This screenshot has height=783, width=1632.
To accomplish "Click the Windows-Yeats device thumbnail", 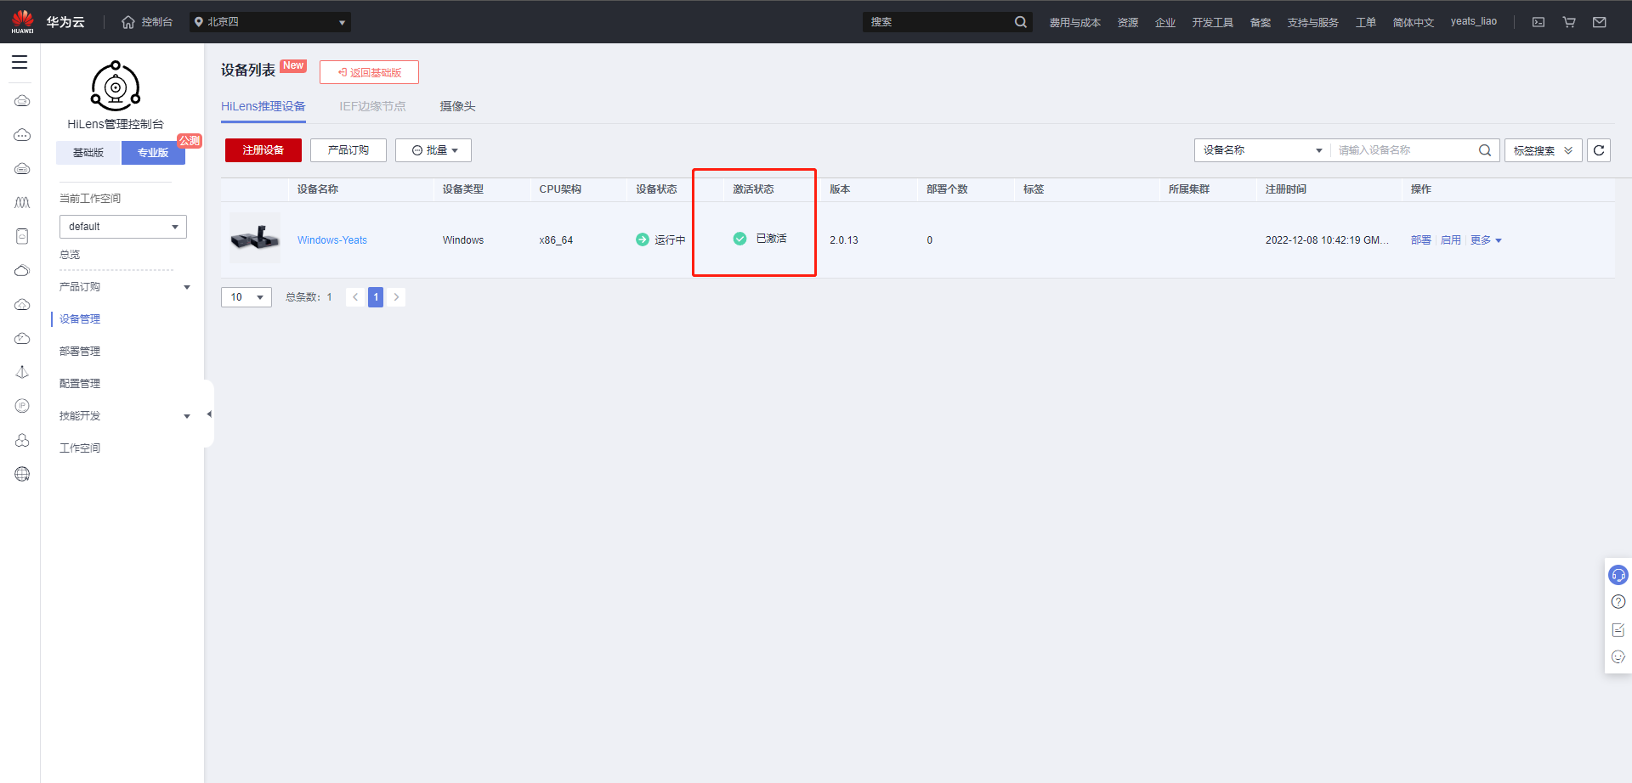I will click(x=255, y=238).
